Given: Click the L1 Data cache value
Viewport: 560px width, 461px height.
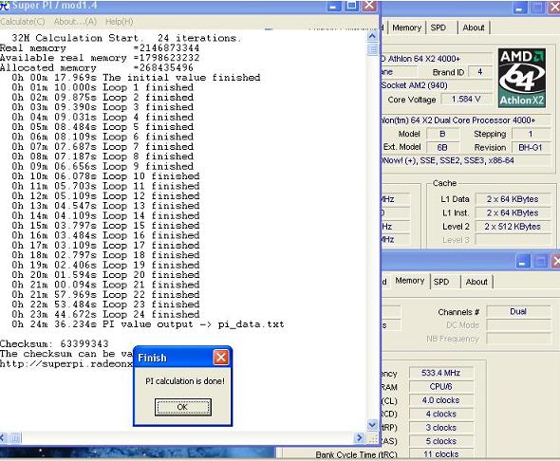Looking at the screenshot, I should [x=513, y=199].
